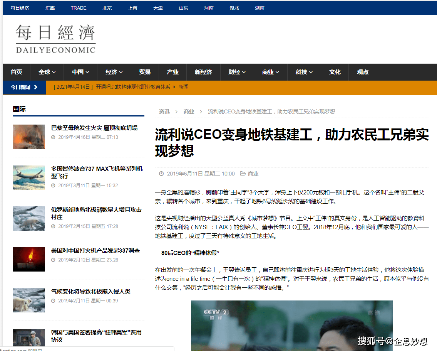Expand the 全球 dropdown menu
This screenshot has width=437, height=351.
(47, 72)
